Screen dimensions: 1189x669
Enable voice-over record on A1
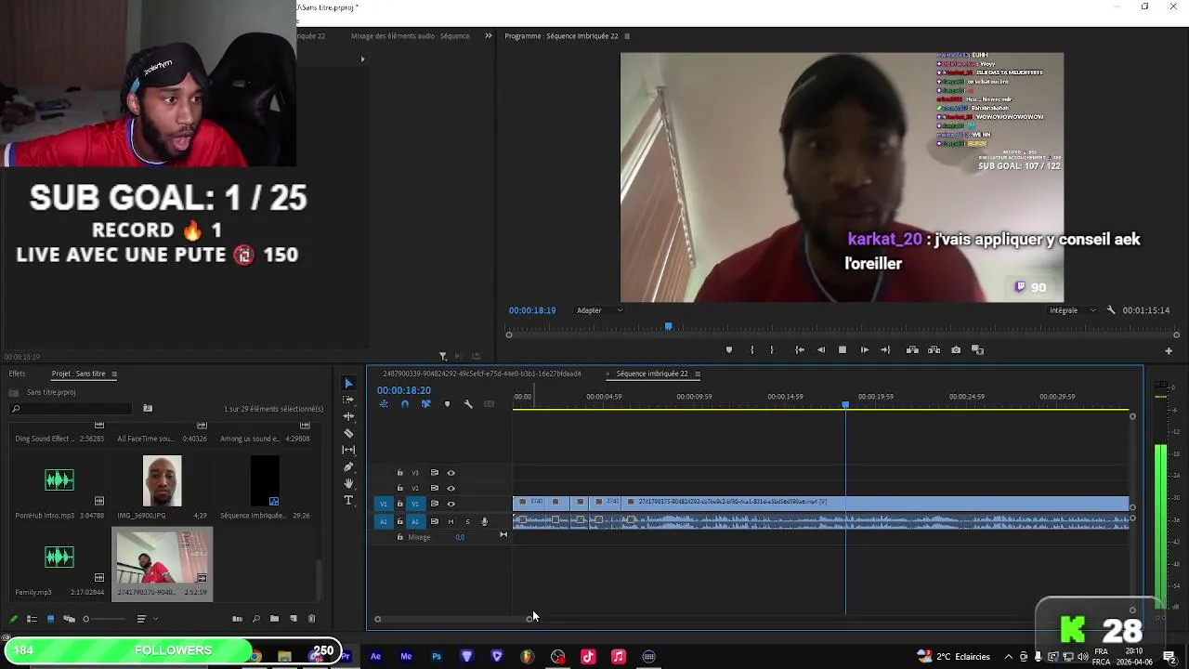pyautogui.click(x=484, y=521)
